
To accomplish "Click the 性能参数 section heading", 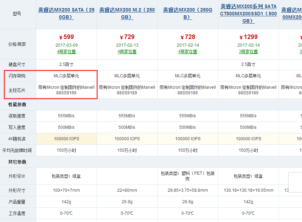I will pyautogui.click(x=17, y=104).
